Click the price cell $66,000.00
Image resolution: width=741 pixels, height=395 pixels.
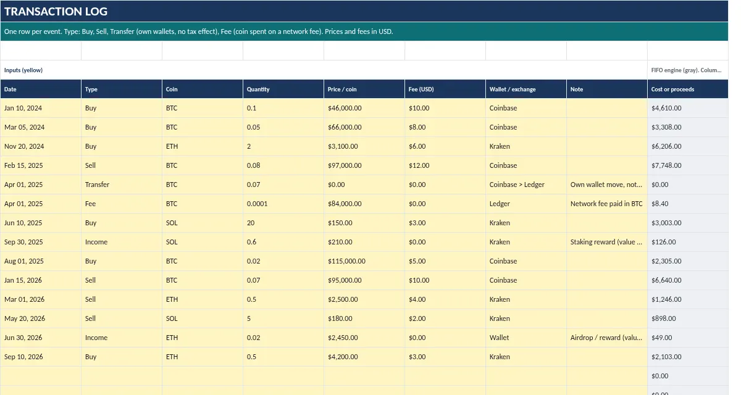[364, 127]
